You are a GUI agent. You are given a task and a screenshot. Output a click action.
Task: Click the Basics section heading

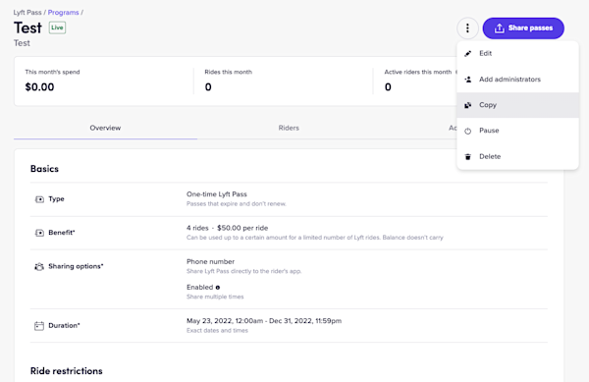(x=44, y=169)
